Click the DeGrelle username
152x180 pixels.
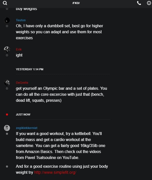(x=22, y=83)
